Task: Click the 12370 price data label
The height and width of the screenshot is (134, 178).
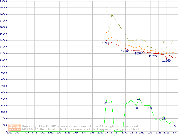Action: [139, 53]
